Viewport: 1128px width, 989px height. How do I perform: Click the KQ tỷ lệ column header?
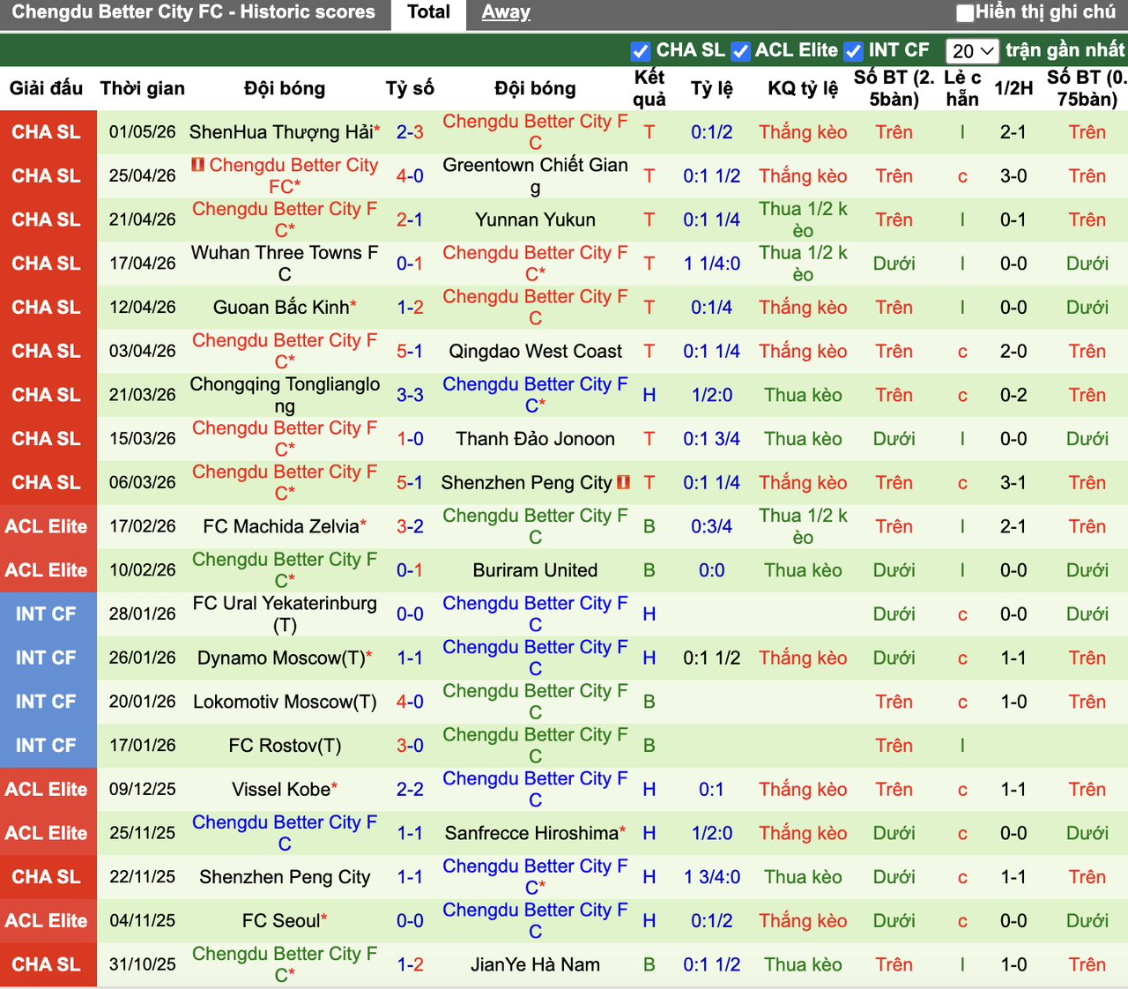[x=803, y=88]
